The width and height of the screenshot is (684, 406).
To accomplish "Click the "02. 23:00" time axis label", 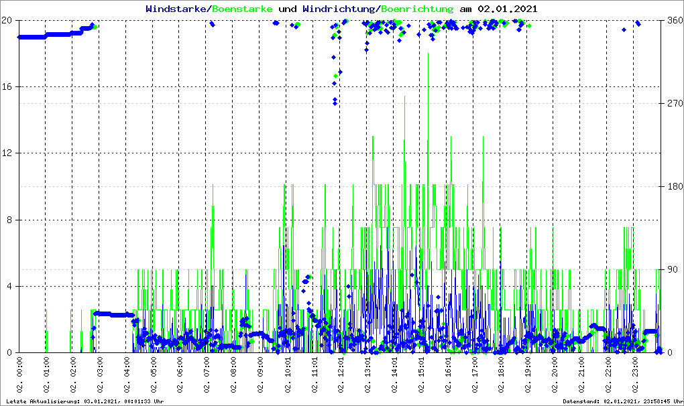I will pos(634,377).
